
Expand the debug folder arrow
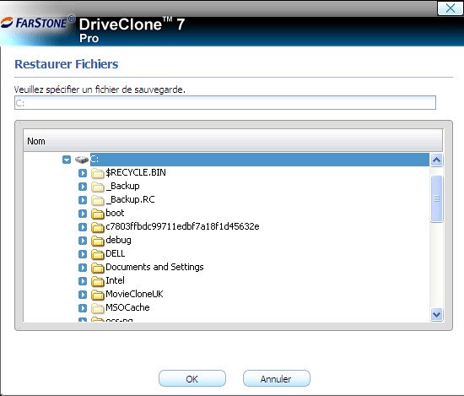point(83,241)
